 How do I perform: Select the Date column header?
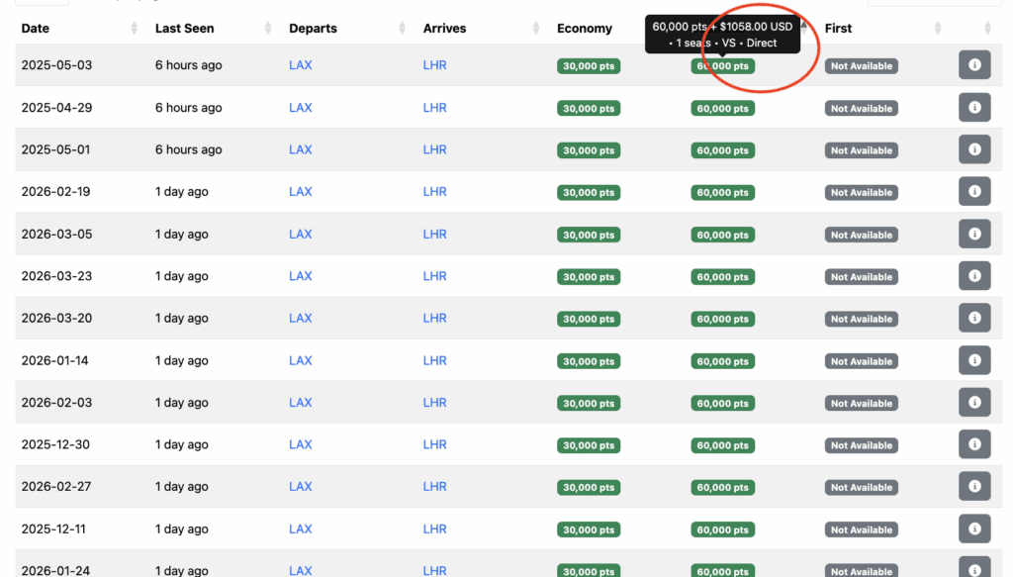click(35, 28)
